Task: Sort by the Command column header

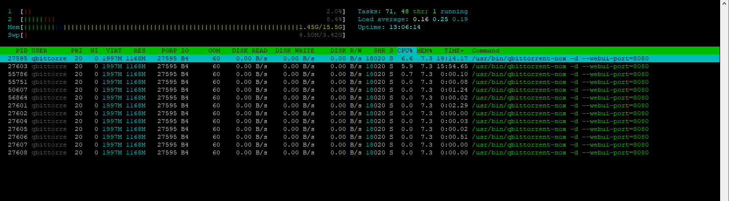Action: (486, 50)
